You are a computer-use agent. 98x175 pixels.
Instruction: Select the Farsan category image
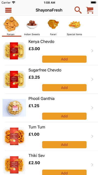pyautogui.click(x=11, y=24)
